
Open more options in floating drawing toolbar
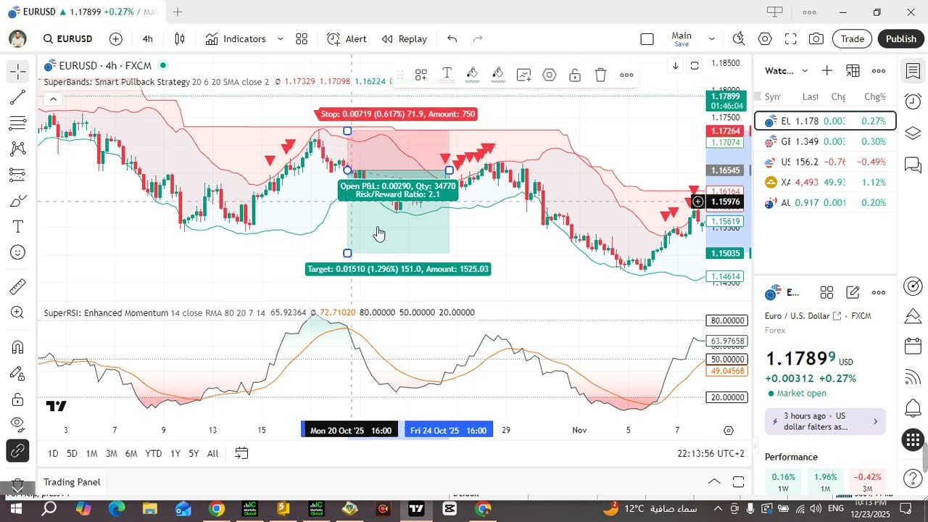pos(627,75)
